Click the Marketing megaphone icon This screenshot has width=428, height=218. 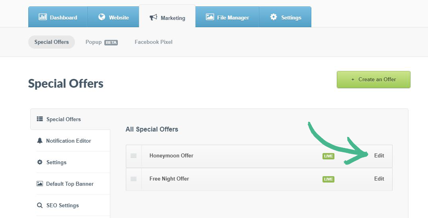coord(153,18)
